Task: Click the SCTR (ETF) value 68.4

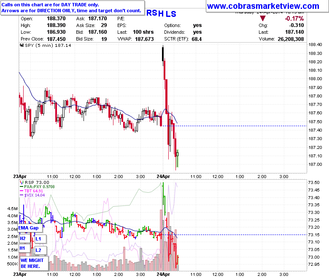Action: coord(197,39)
